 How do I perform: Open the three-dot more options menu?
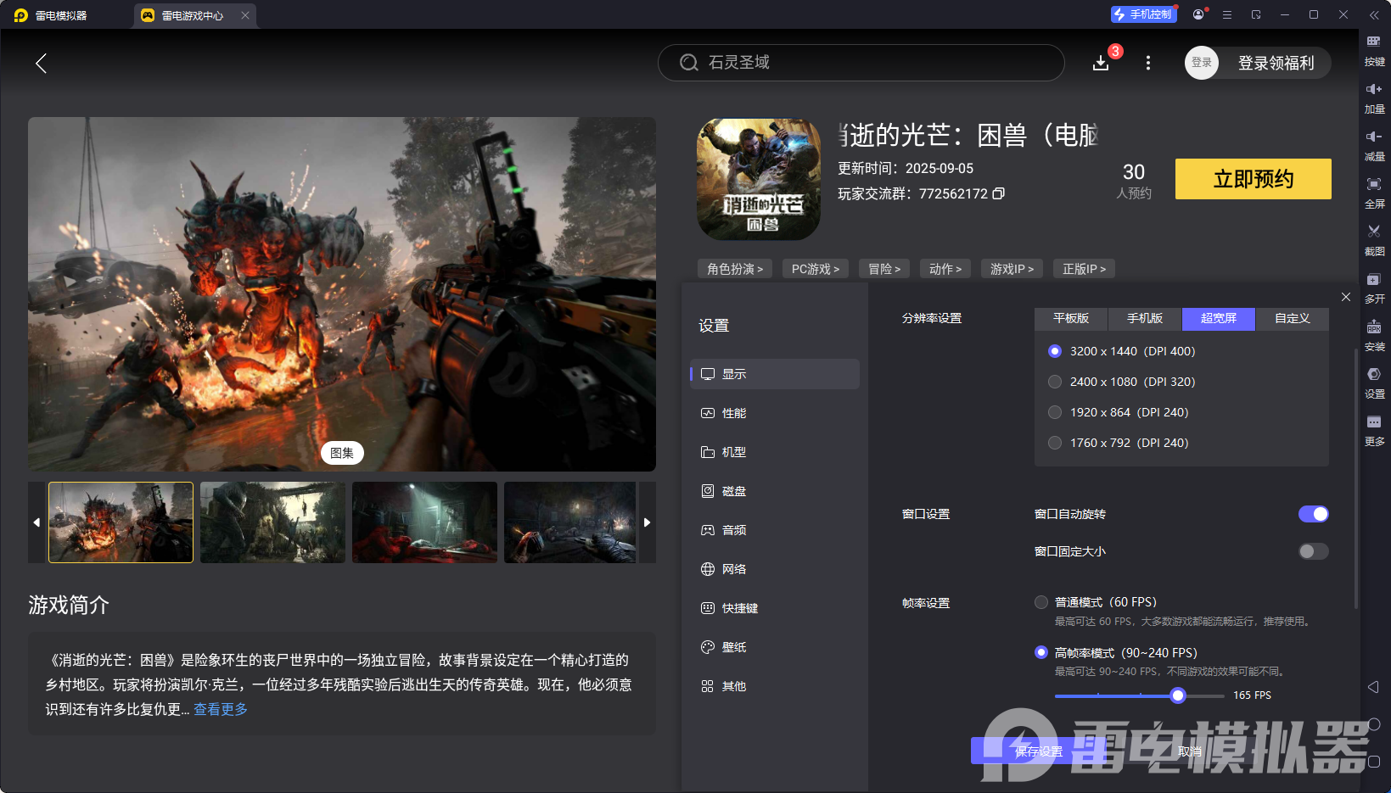click(x=1147, y=63)
